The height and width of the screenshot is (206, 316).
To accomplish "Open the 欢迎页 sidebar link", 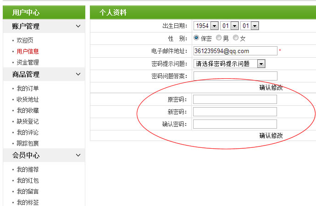I will tap(25, 40).
